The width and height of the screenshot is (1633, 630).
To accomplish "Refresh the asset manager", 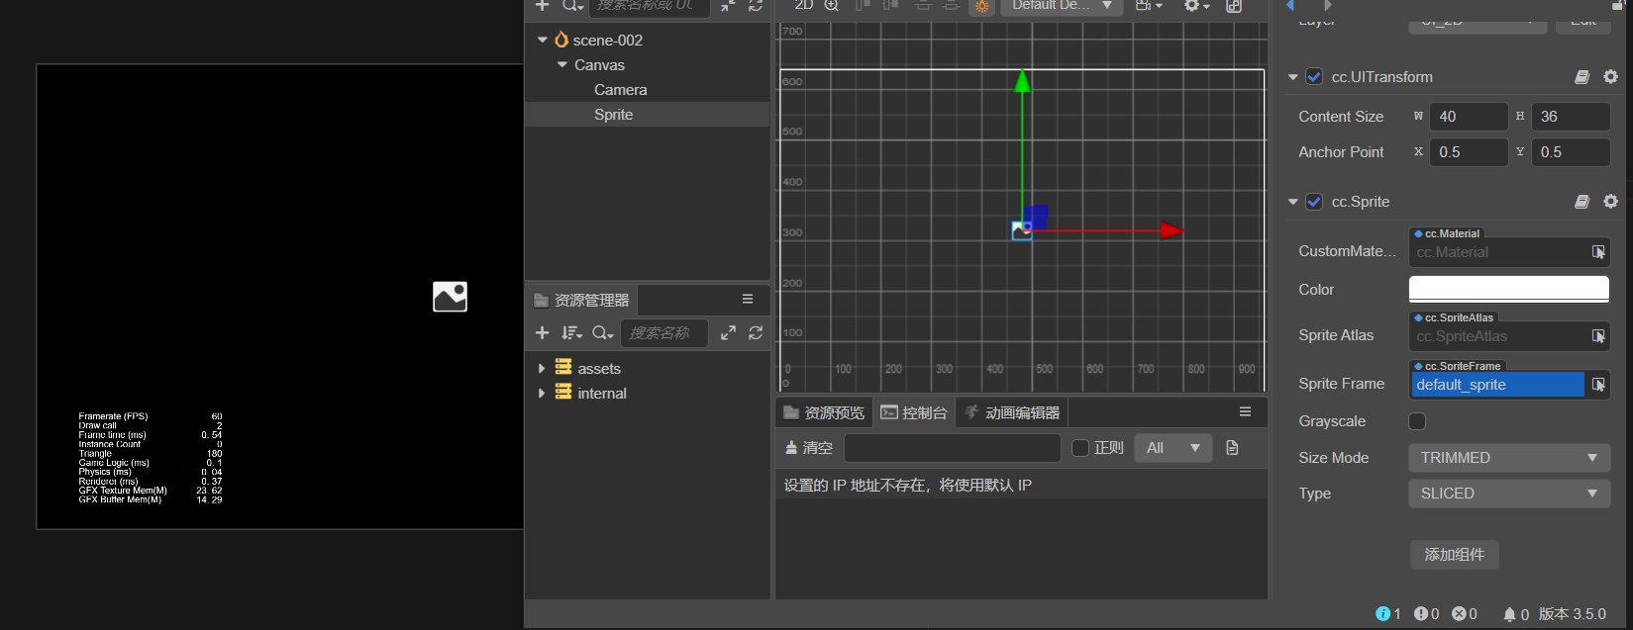I will coord(756,333).
